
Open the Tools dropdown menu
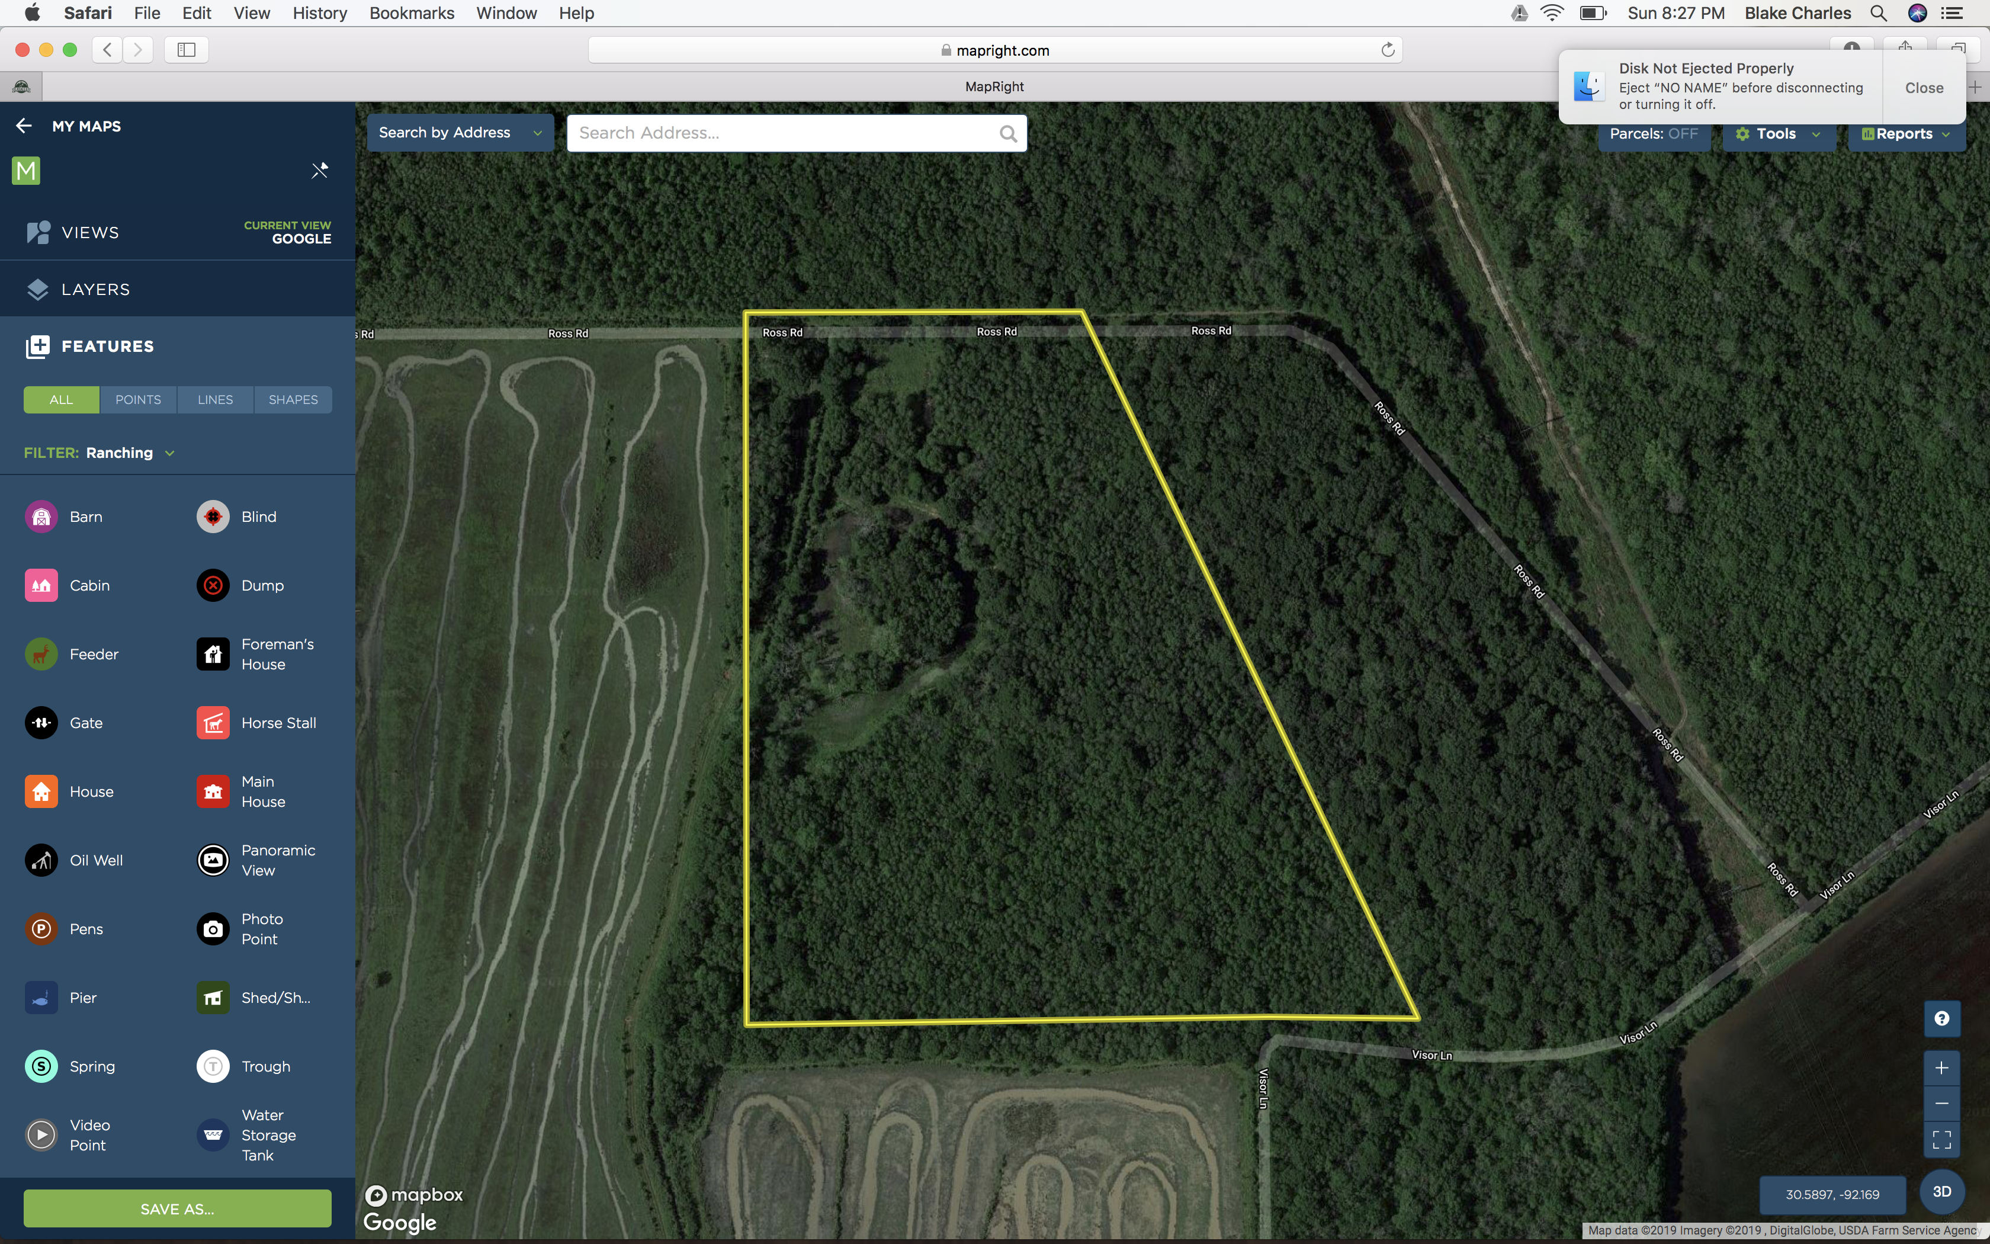click(x=1777, y=134)
